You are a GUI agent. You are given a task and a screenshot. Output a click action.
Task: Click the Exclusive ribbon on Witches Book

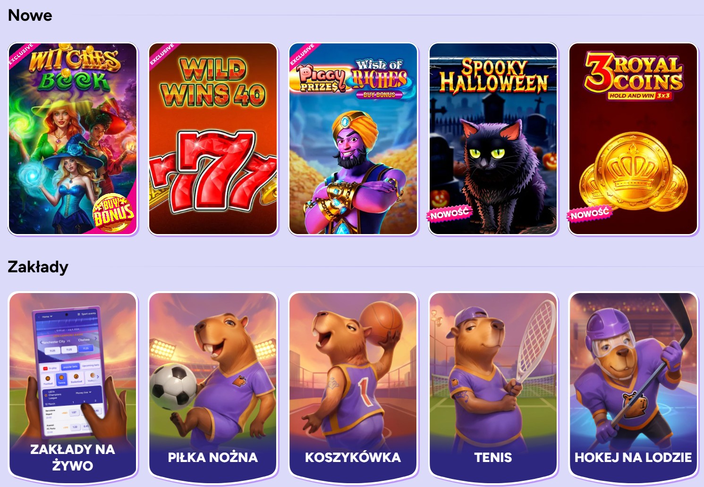click(21, 55)
